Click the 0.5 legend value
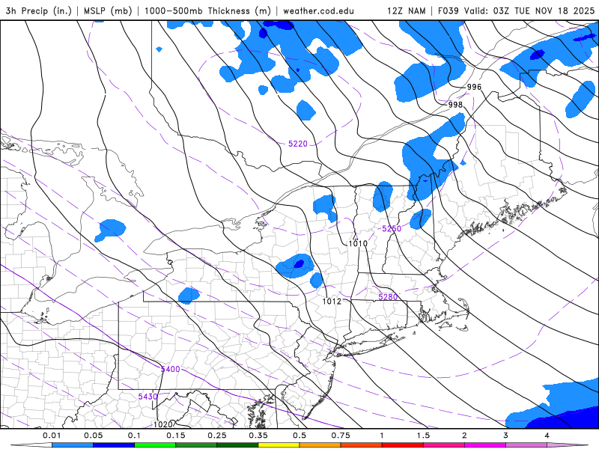The width and height of the screenshot is (599, 449). [299, 436]
